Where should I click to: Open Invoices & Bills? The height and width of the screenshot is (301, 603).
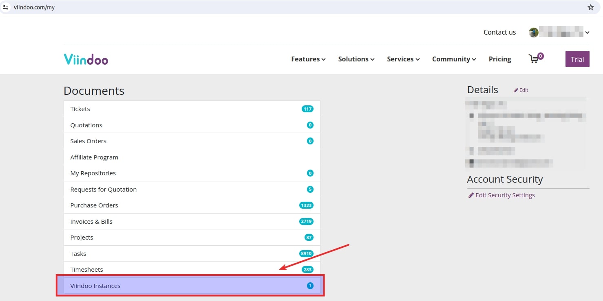click(192, 221)
